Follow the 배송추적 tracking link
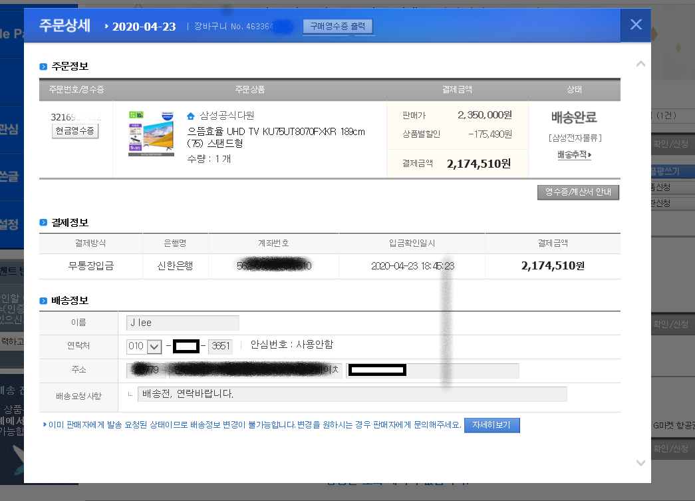The image size is (695, 501). click(x=574, y=155)
